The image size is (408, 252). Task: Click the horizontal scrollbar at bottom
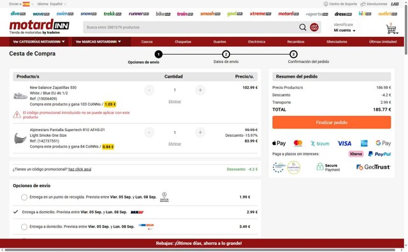[x=200, y=250]
